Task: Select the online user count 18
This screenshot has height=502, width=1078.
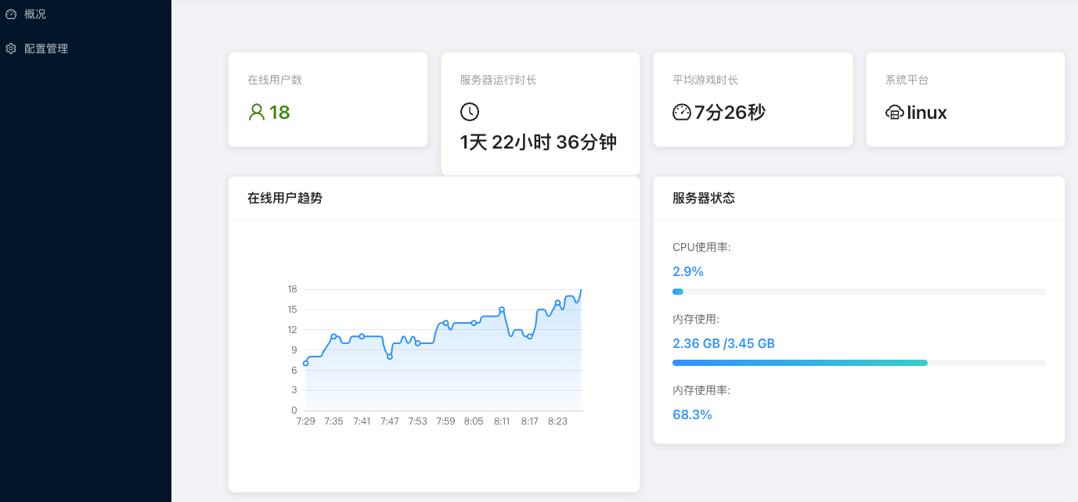Action: coord(279,113)
